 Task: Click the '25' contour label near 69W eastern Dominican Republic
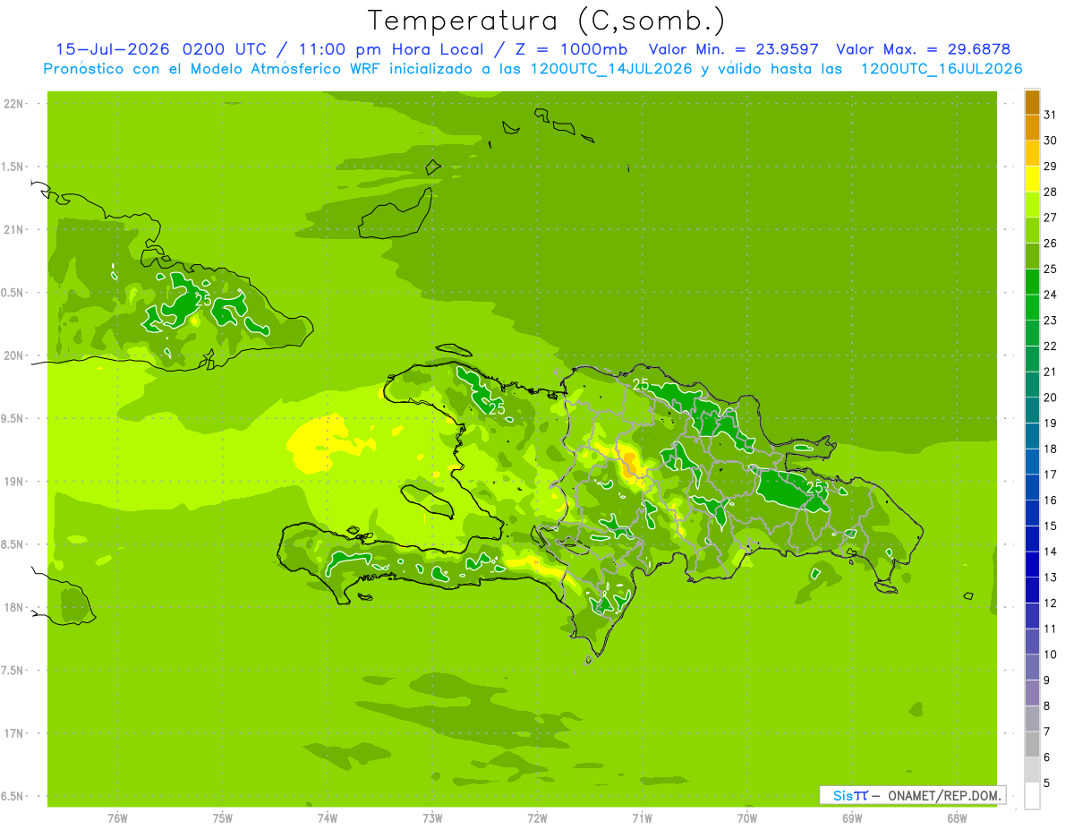click(x=814, y=487)
